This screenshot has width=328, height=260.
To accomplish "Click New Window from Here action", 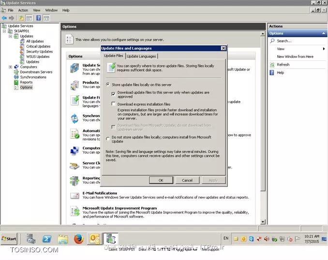I will [x=295, y=57].
